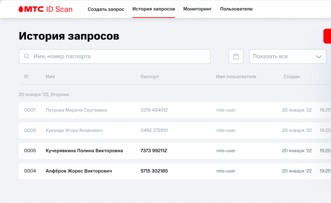Image resolution: width=331 pixels, height=203 pixels.
Task: Open request row ID 0004
Action: pos(175,171)
